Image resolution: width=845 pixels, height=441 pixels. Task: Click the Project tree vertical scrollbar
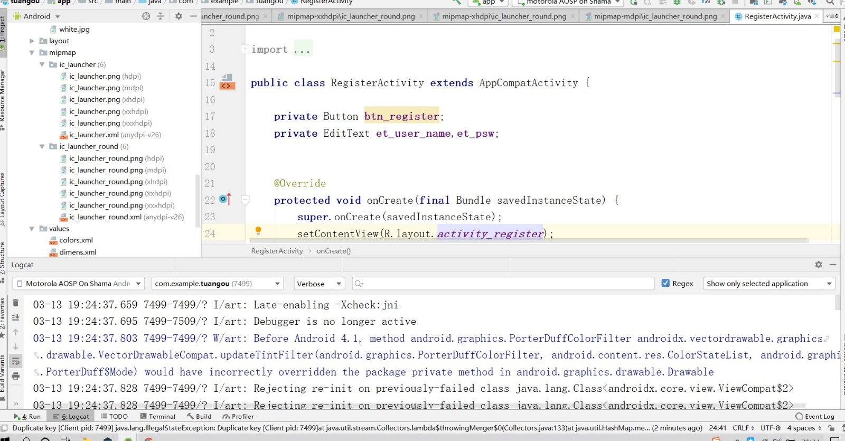click(x=199, y=201)
